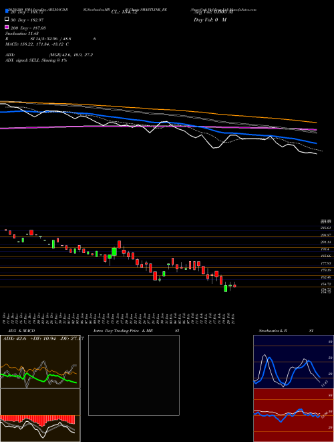This screenshot has width=334, height=442.
Task: Click the 216.63 price axis label
Action: [325, 228]
